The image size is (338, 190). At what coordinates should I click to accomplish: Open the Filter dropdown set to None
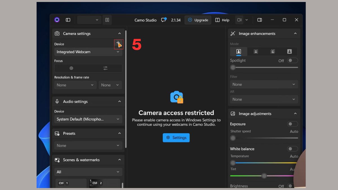point(264,84)
